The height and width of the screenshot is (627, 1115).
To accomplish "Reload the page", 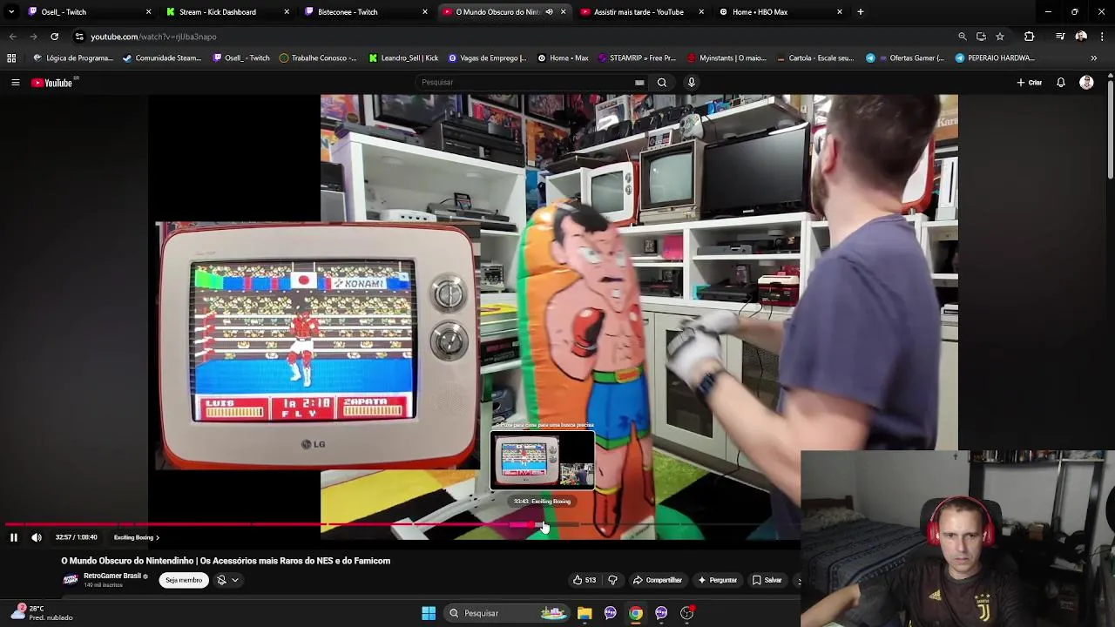I will pos(54,37).
